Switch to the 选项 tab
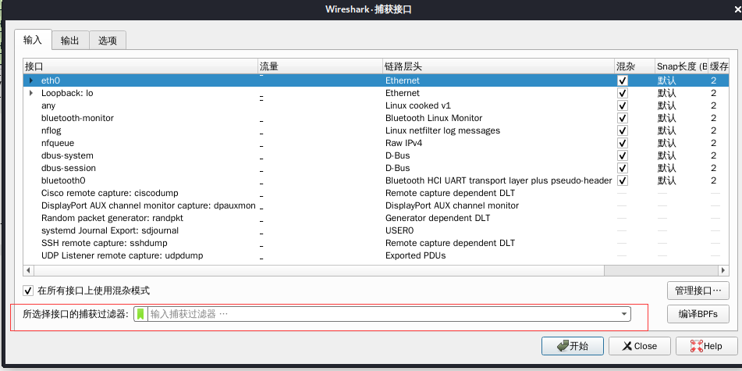The height and width of the screenshot is (371, 742). click(x=108, y=40)
